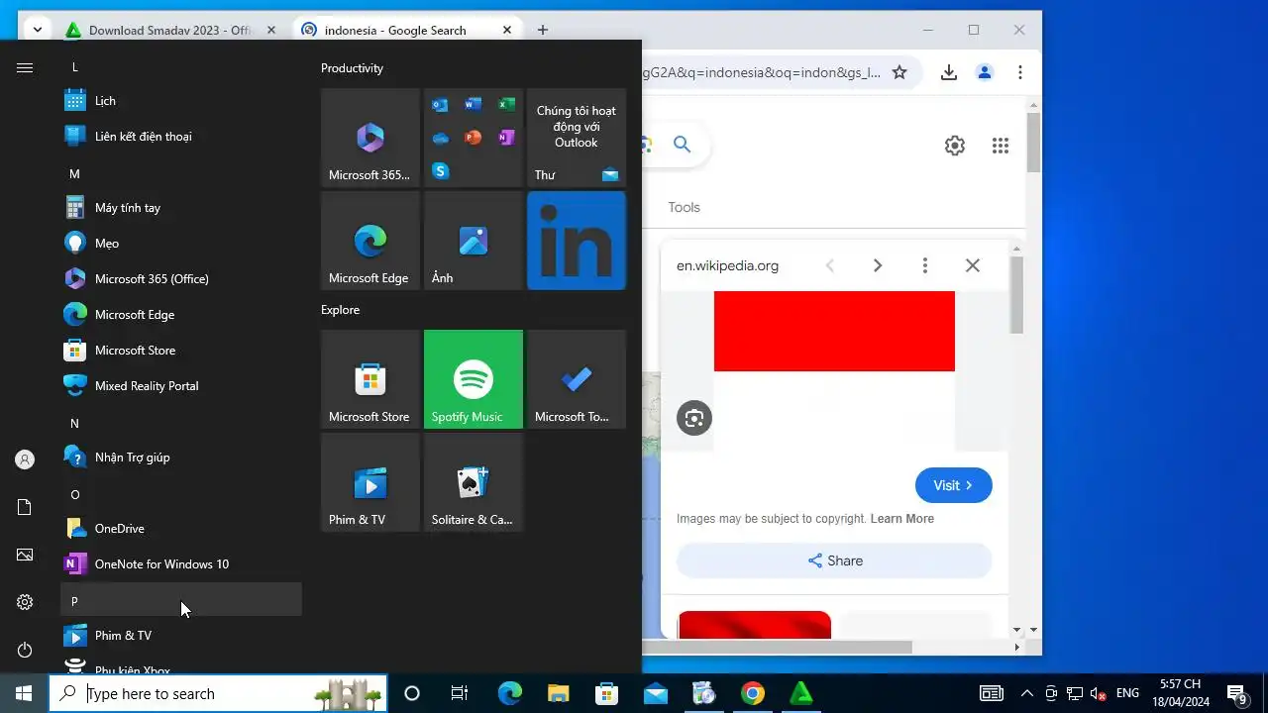Open Microsoft Store from the app list

point(181,351)
